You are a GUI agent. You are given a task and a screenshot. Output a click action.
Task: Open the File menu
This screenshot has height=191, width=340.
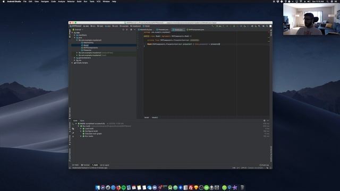coord(25,2)
